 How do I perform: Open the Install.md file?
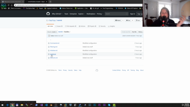(53, 54)
